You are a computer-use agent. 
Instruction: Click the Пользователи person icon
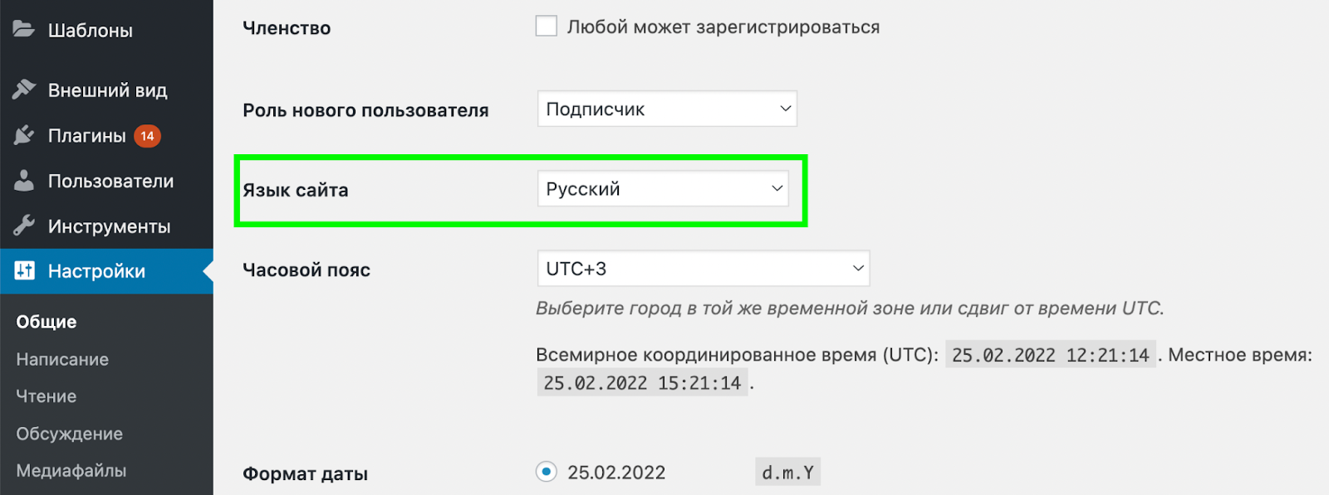(x=24, y=181)
